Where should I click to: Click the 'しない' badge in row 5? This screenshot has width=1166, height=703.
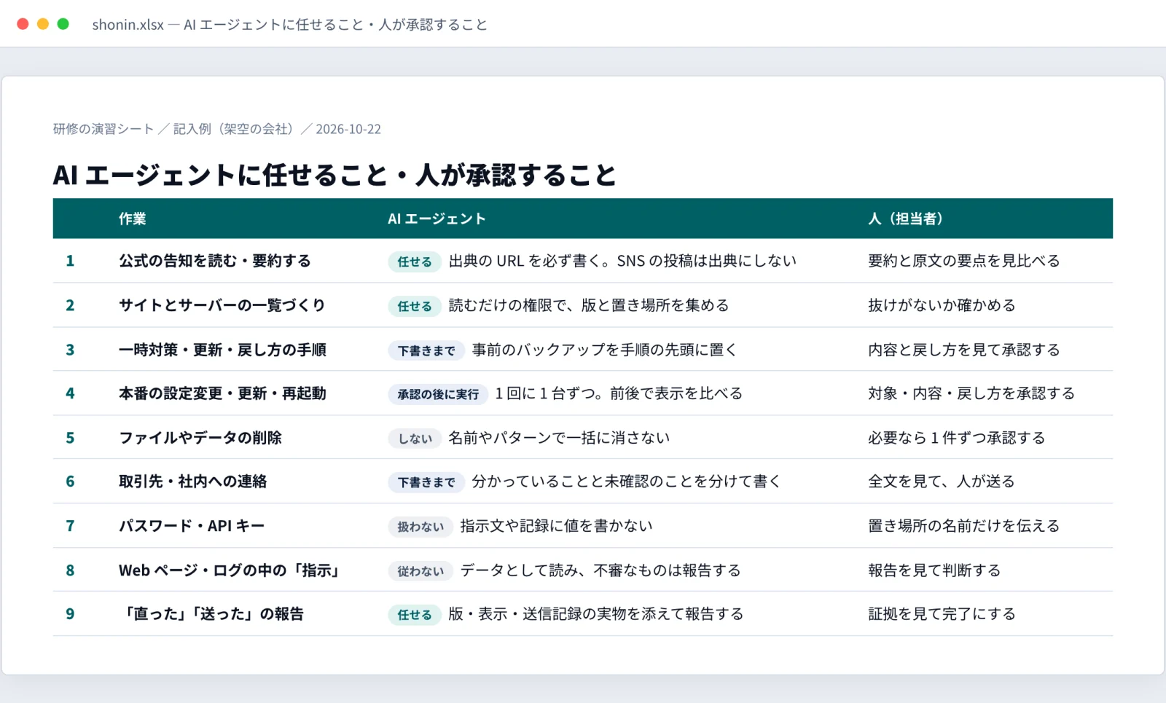[415, 439]
